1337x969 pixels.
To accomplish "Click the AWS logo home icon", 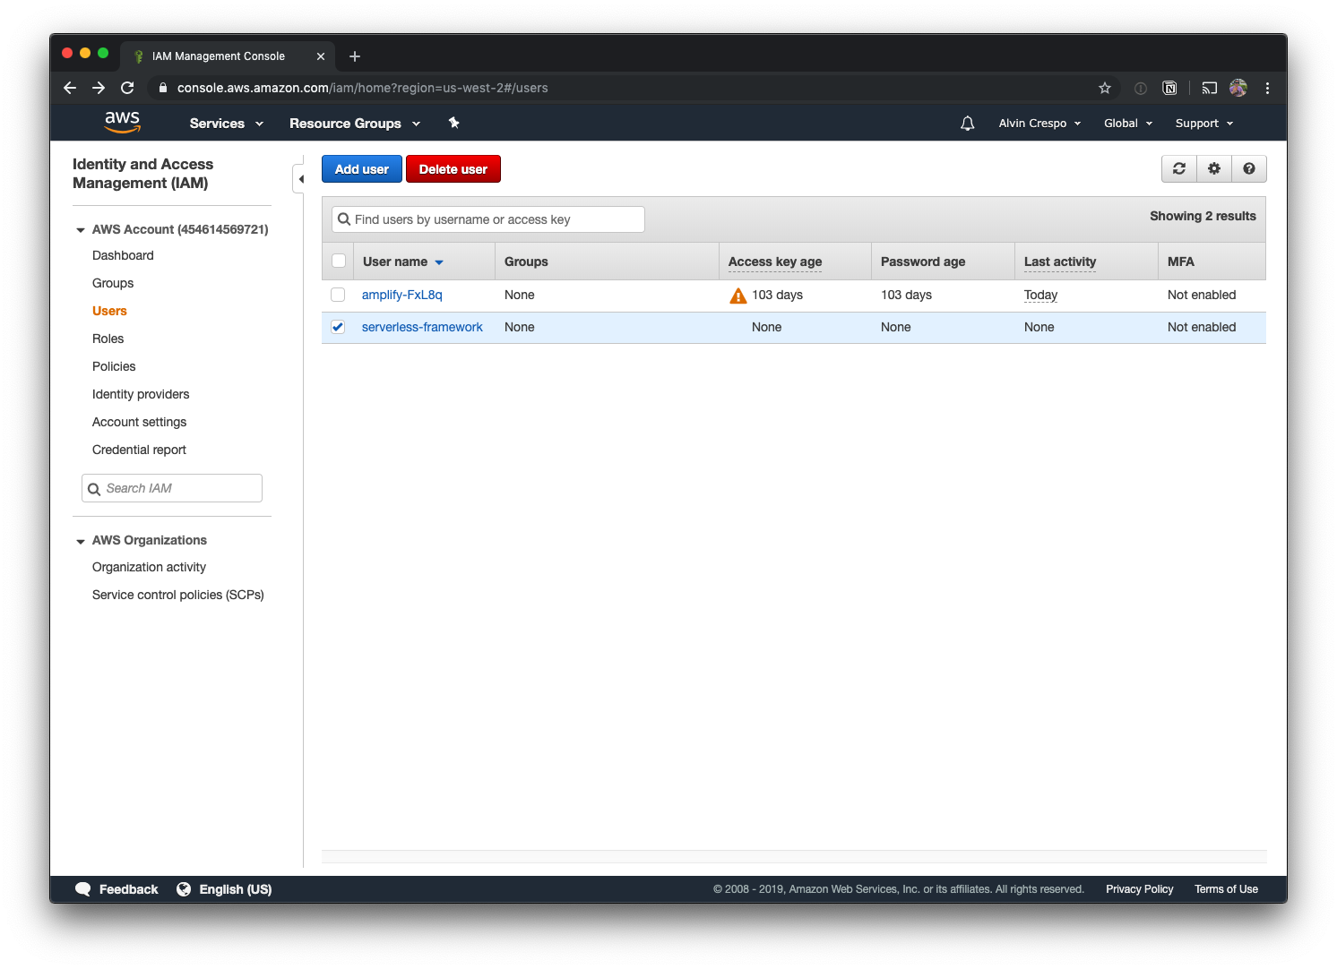I will click(x=123, y=122).
